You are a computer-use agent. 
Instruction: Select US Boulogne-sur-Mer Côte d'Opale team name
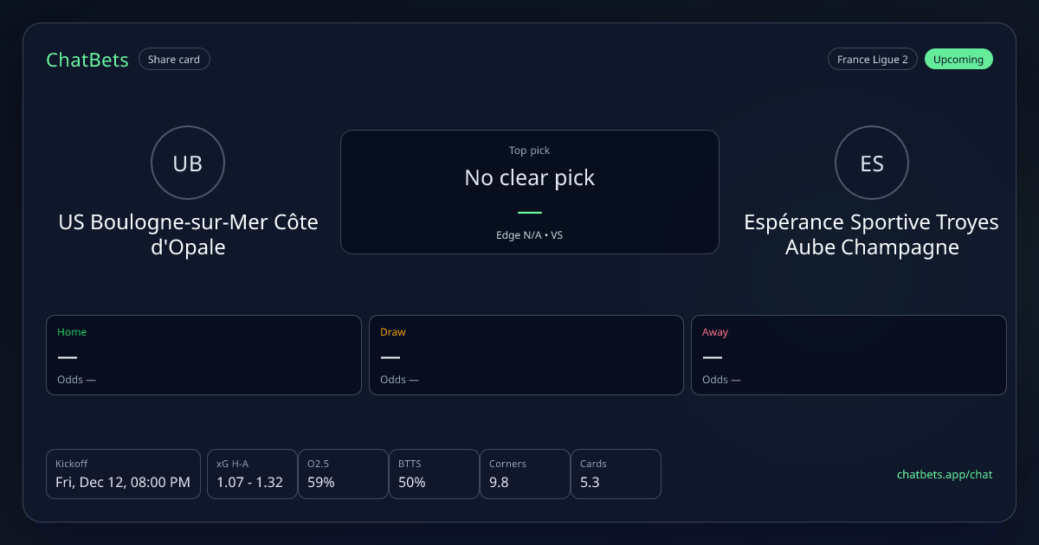pos(188,234)
